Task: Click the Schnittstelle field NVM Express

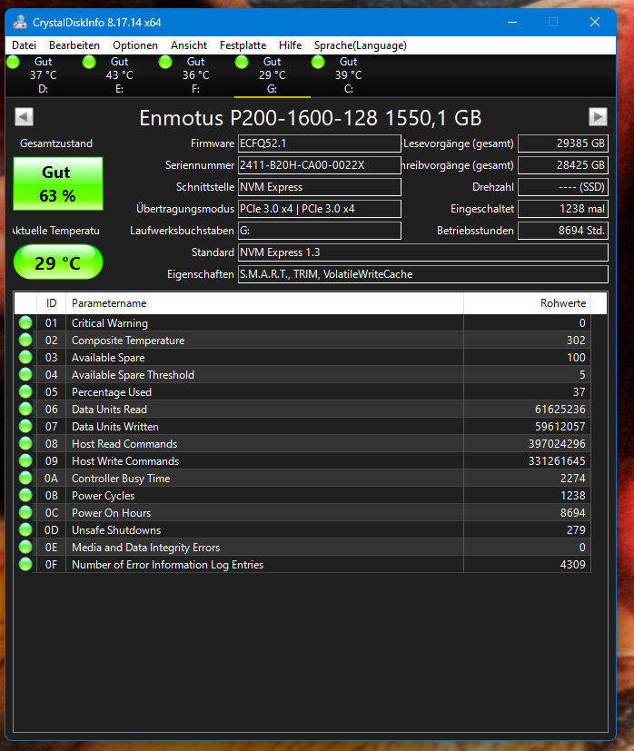Action: [319, 187]
